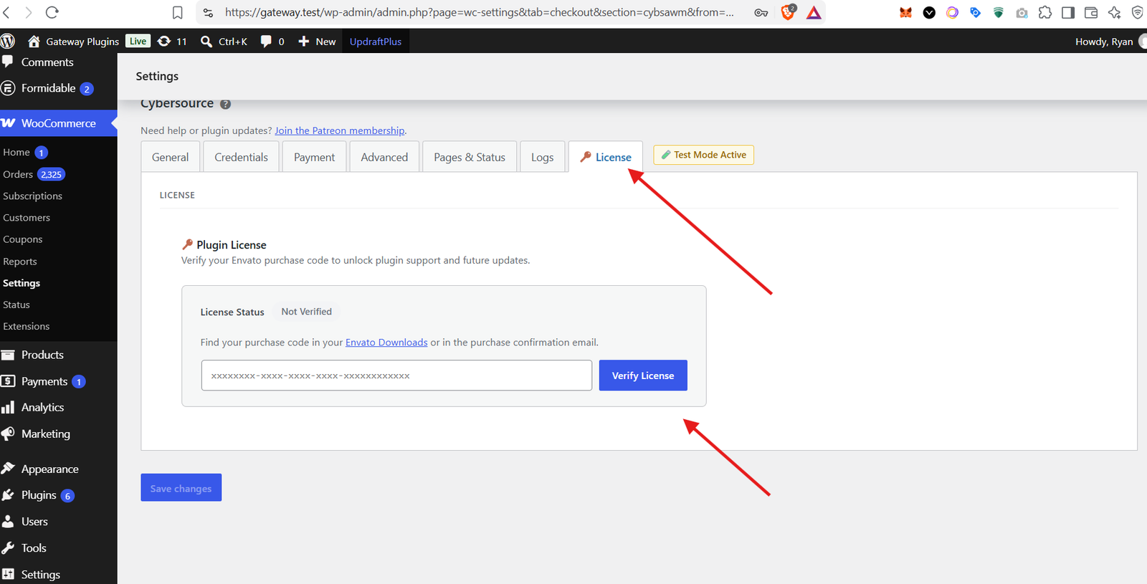Switch to the Pages & Status tab
1147x584 pixels.
coord(470,157)
